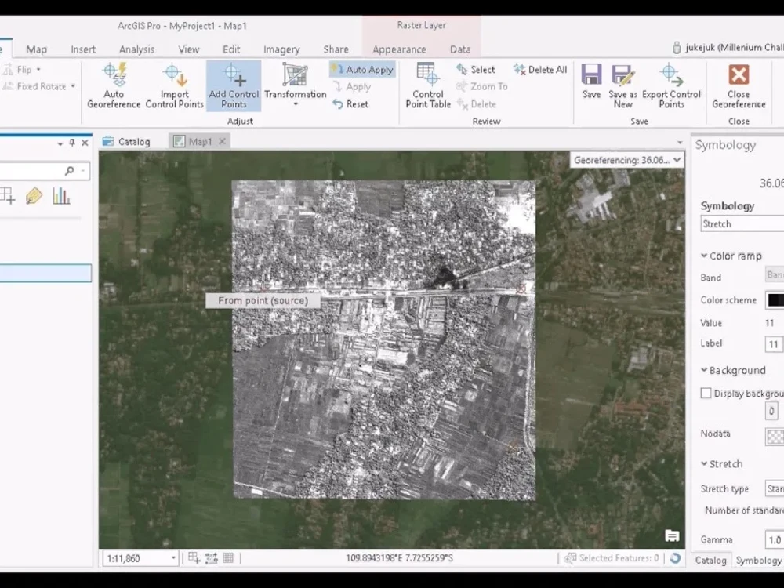
Task: Click the black color scheme swatch
Action: click(x=775, y=299)
